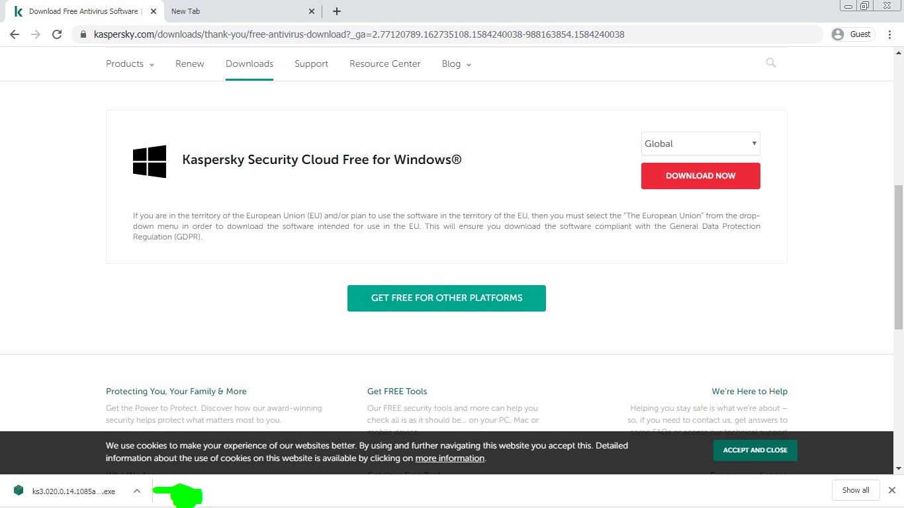Go to Support section
The width and height of the screenshot is (904, 508).
[312, 64]
